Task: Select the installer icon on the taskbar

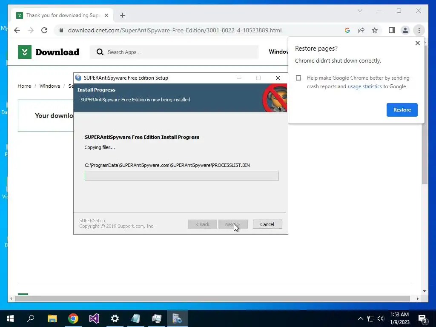Action: 178,318
